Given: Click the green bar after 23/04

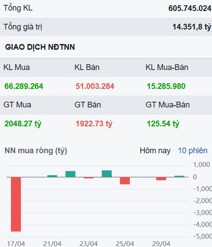Looking at the screenshot, I should coord(107,174).
